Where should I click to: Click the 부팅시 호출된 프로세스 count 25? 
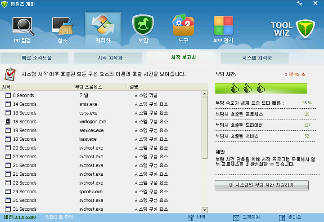[x=307, y=114]
